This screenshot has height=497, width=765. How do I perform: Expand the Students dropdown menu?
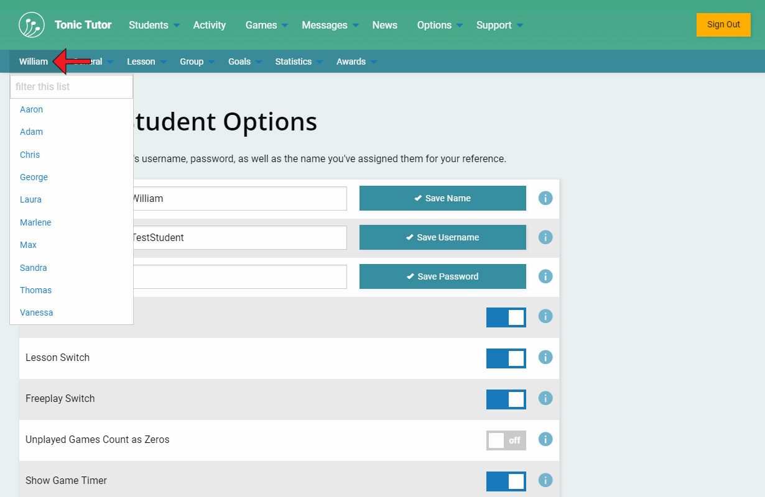tap(154, 25)
